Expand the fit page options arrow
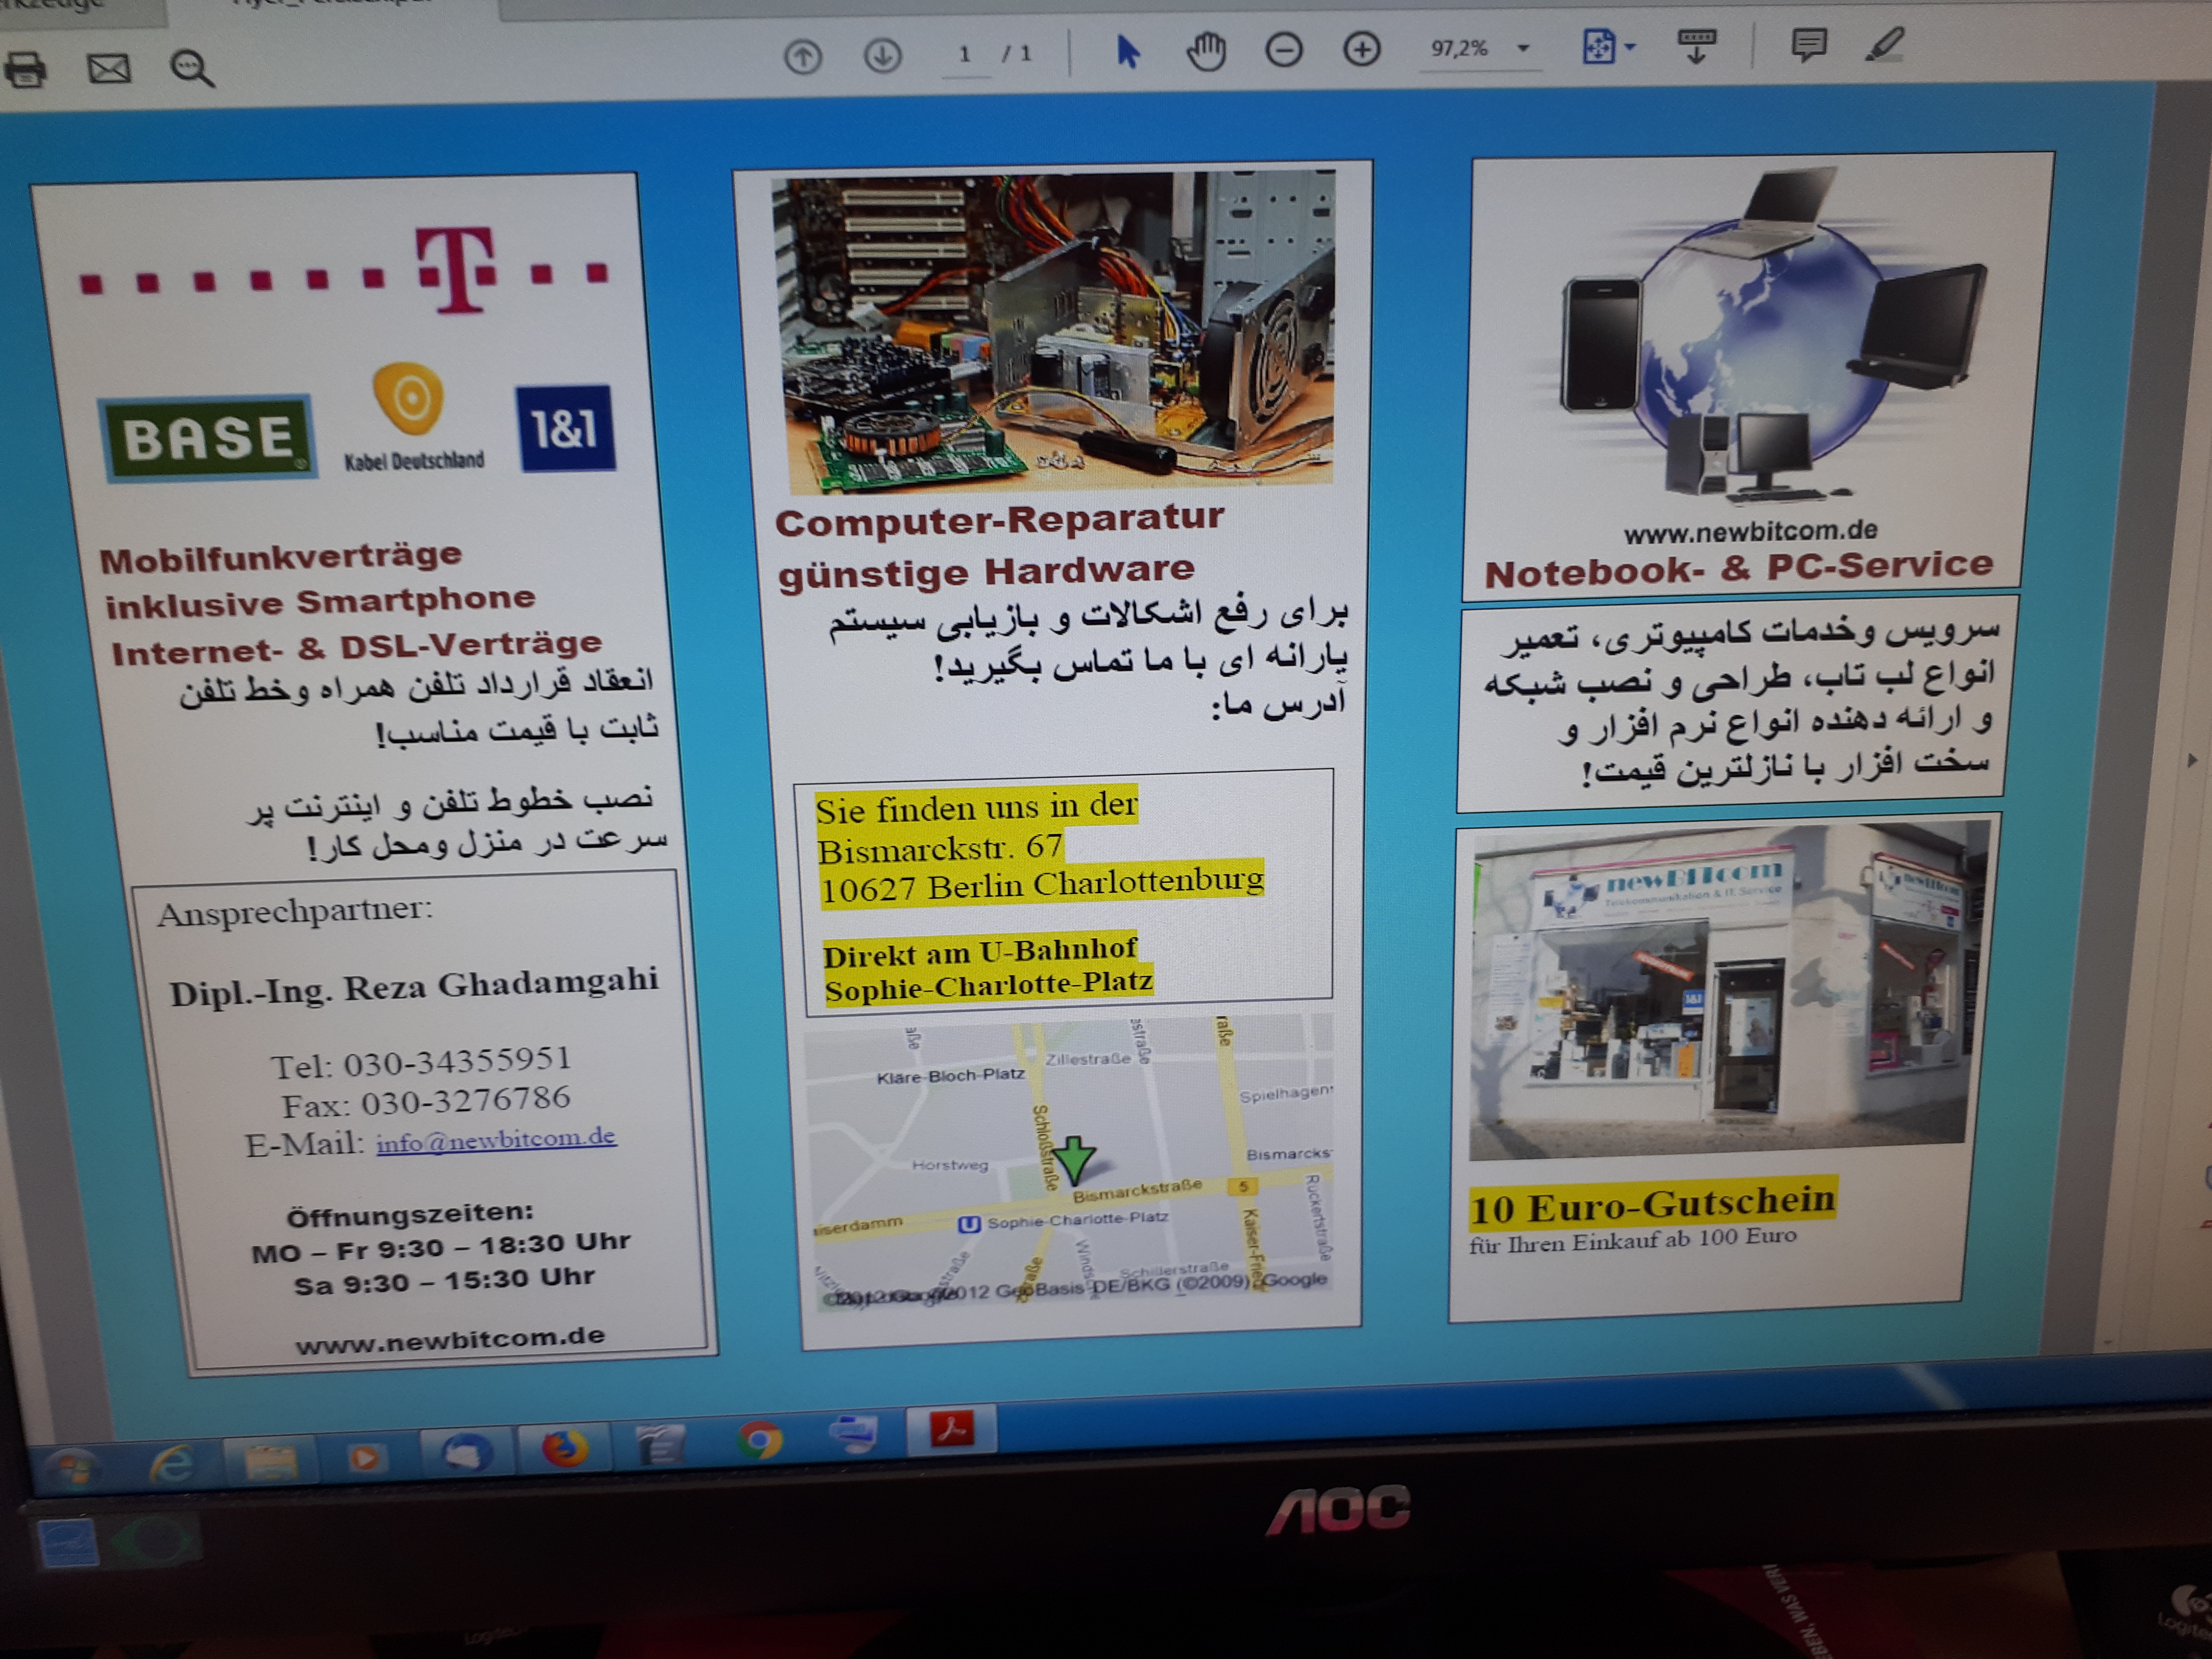The width and height of the screenshot is (2212, 1659). point(1630,47)
